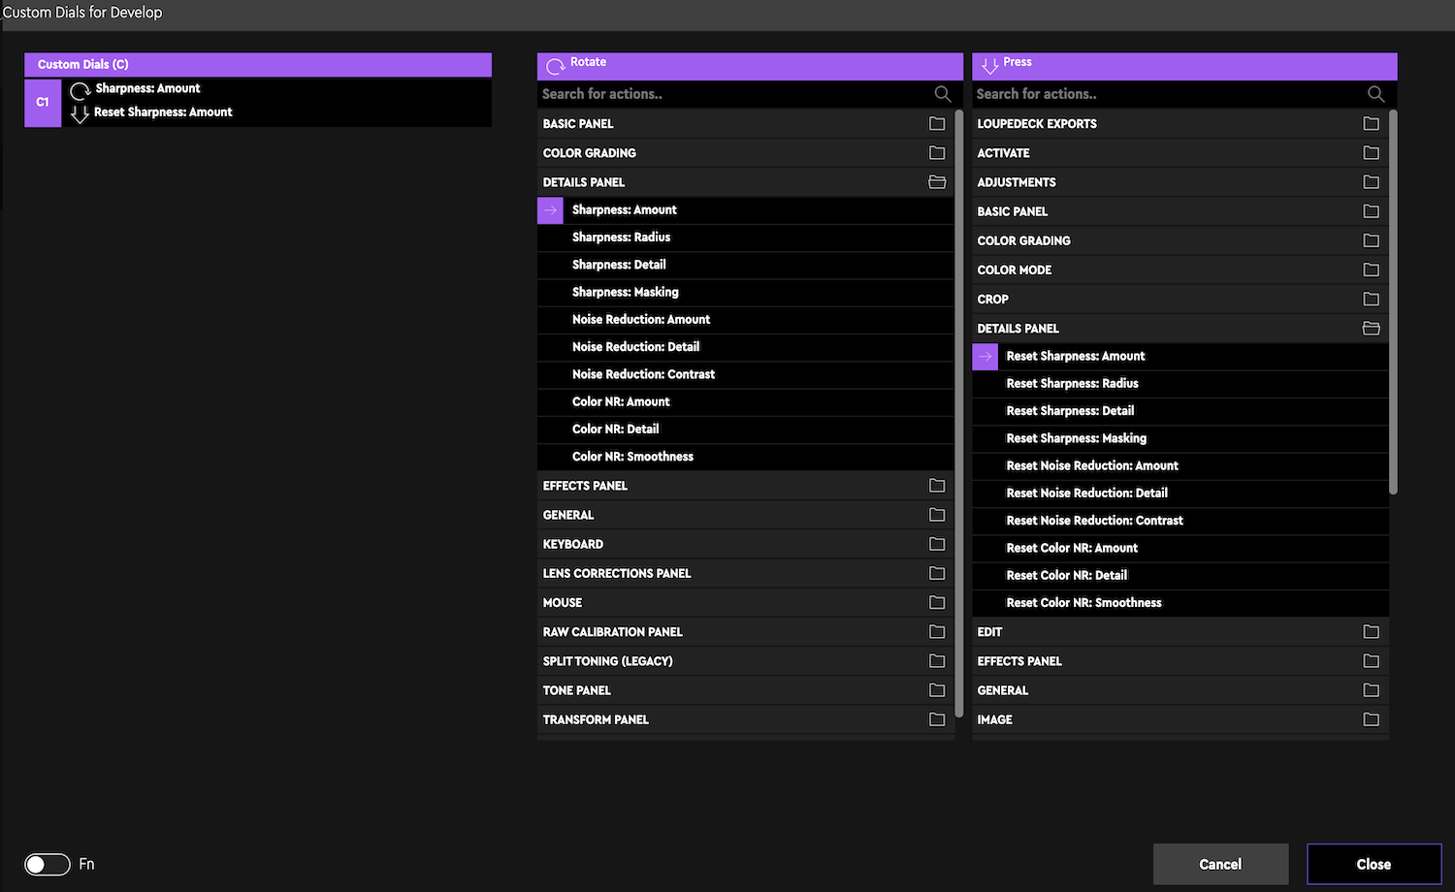
Task: Click the Cancel button
Action: coord(1220,864)
